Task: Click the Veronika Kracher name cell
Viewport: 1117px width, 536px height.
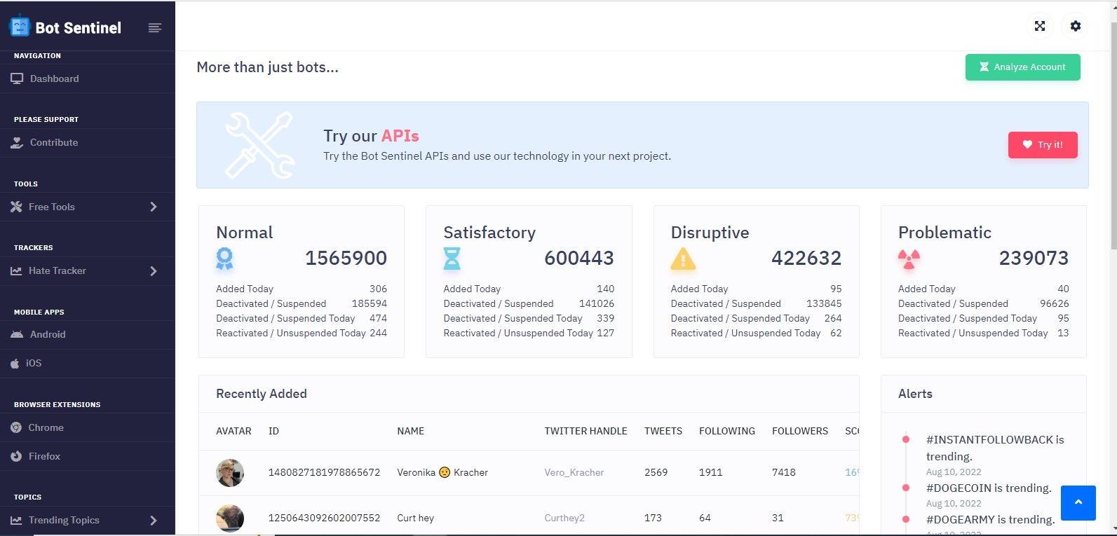Action: [x=442, y=472]
